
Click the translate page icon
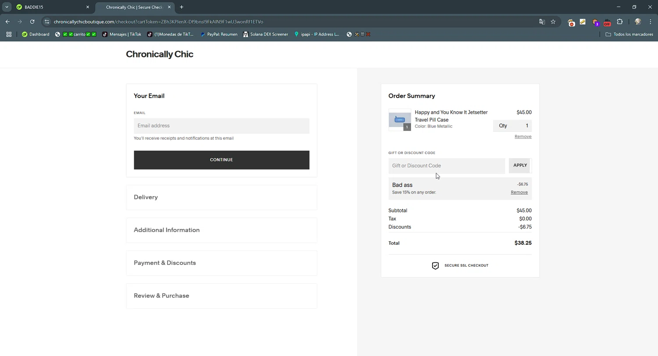542,21
